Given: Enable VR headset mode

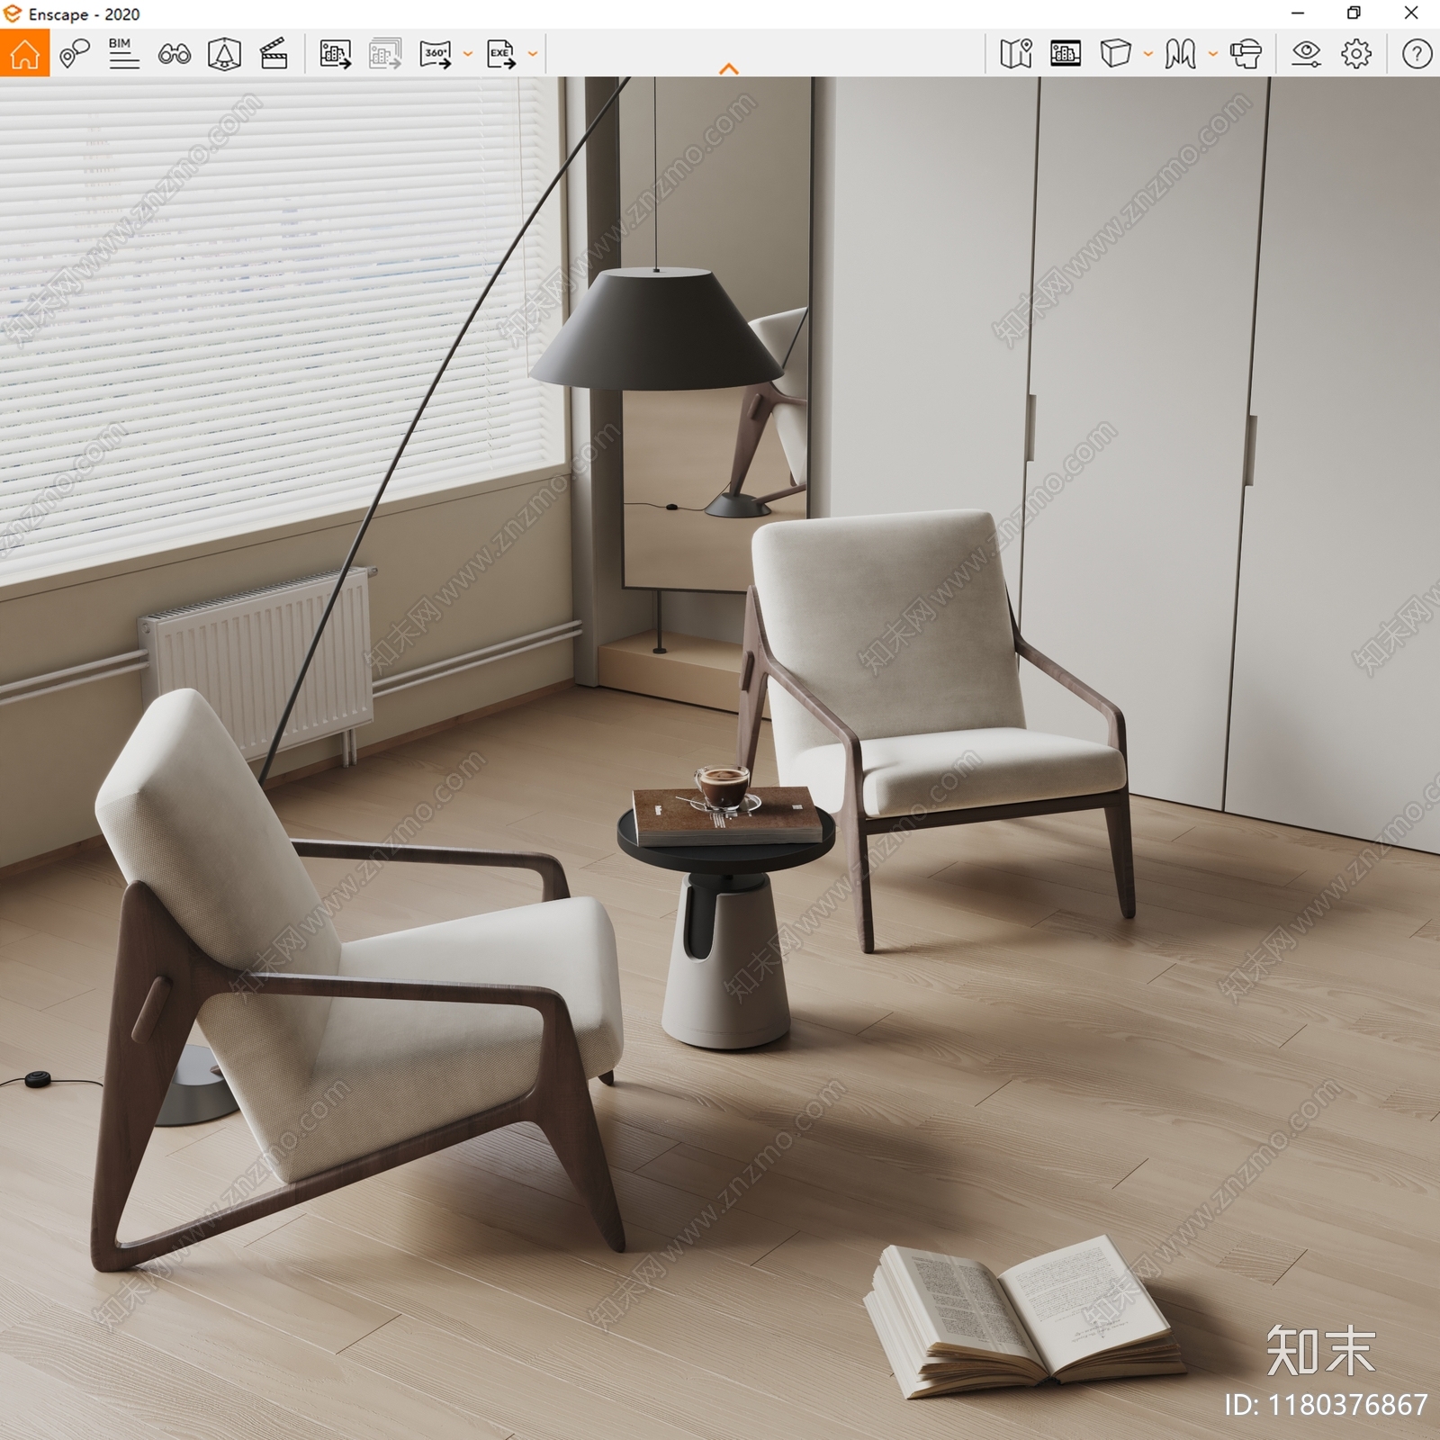Looking at the screenshot, I should (x=1246, y=54).
